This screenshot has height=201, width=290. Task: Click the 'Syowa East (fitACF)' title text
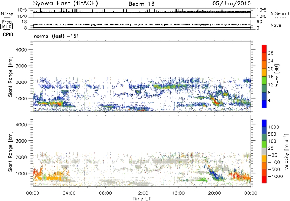pos(66,3)
